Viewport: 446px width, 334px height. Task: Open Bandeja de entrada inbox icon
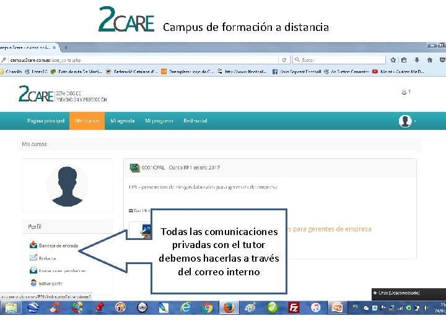point(33,245)
